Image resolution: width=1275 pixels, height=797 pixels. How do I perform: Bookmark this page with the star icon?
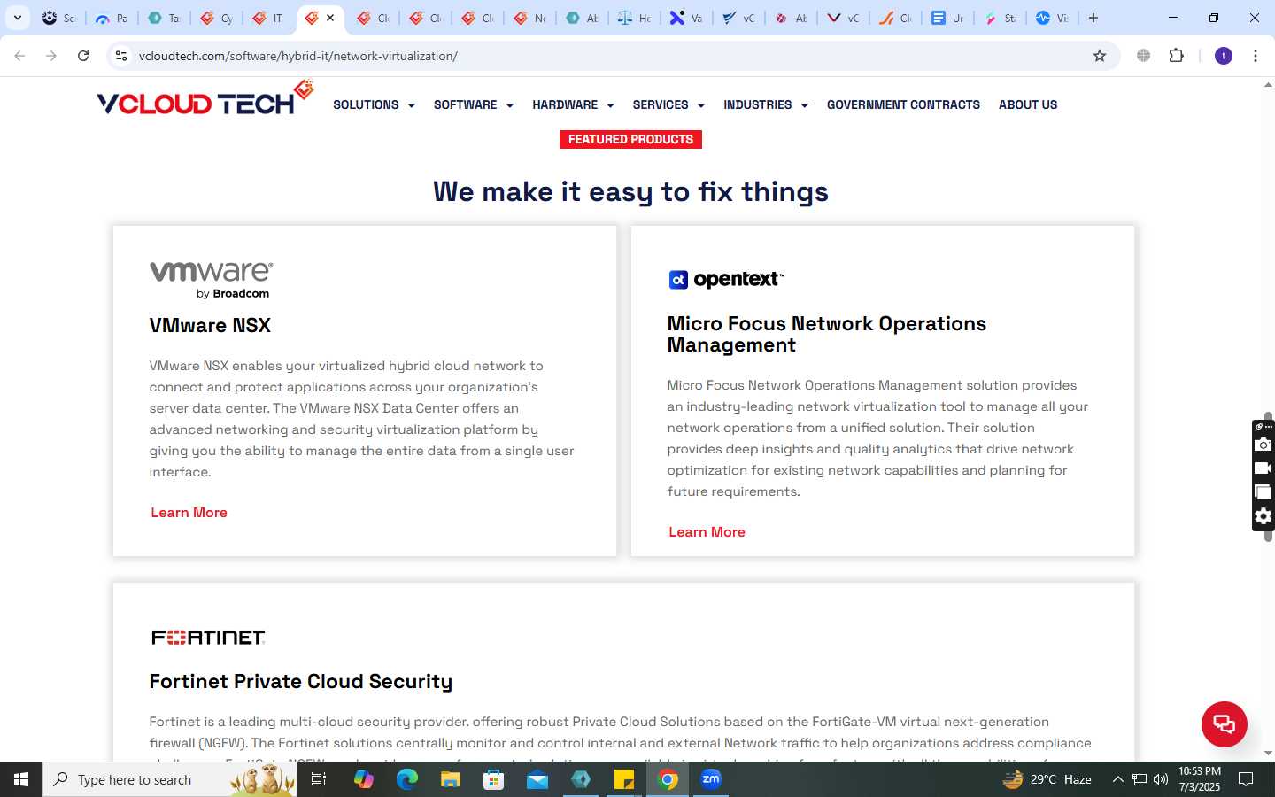click(1100, 56)
